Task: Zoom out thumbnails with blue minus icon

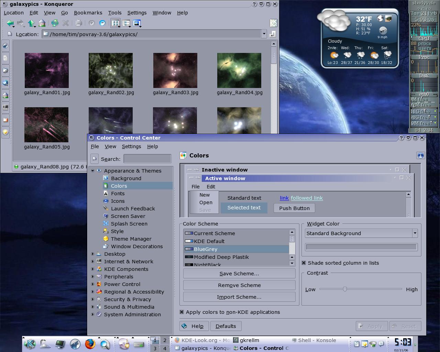Action: (x=102, y=23)
